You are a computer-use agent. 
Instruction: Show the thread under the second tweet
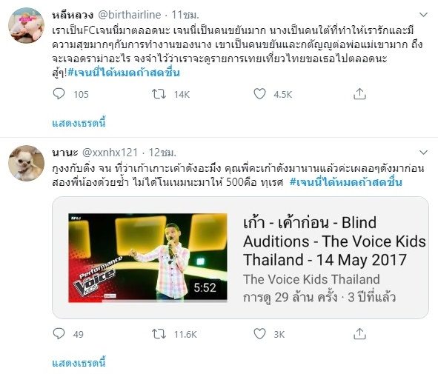point(79,363)
